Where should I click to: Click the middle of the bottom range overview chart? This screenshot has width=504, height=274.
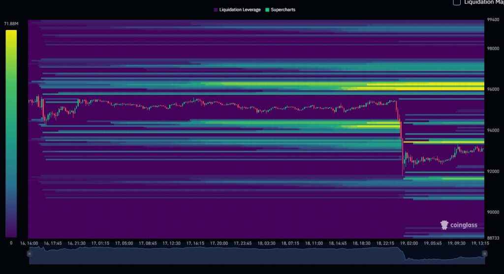pos(257,255)
